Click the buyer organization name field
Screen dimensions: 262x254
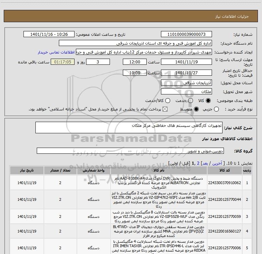pos(135,43)
